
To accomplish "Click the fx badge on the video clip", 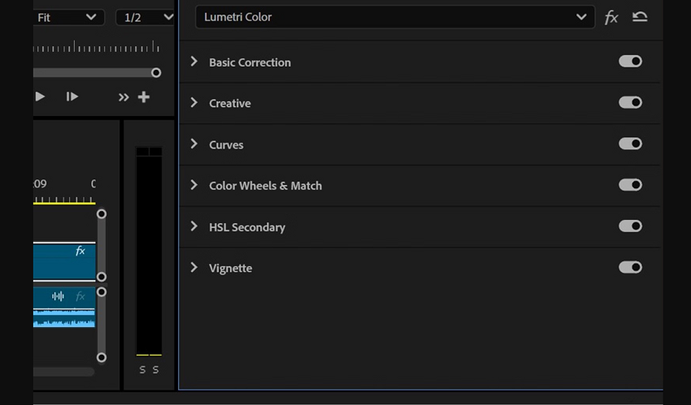I will coord(80,251).
